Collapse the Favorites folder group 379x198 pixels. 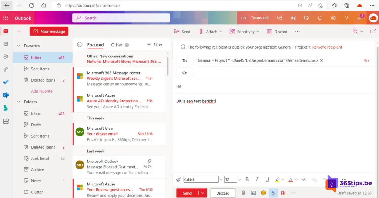19,46
